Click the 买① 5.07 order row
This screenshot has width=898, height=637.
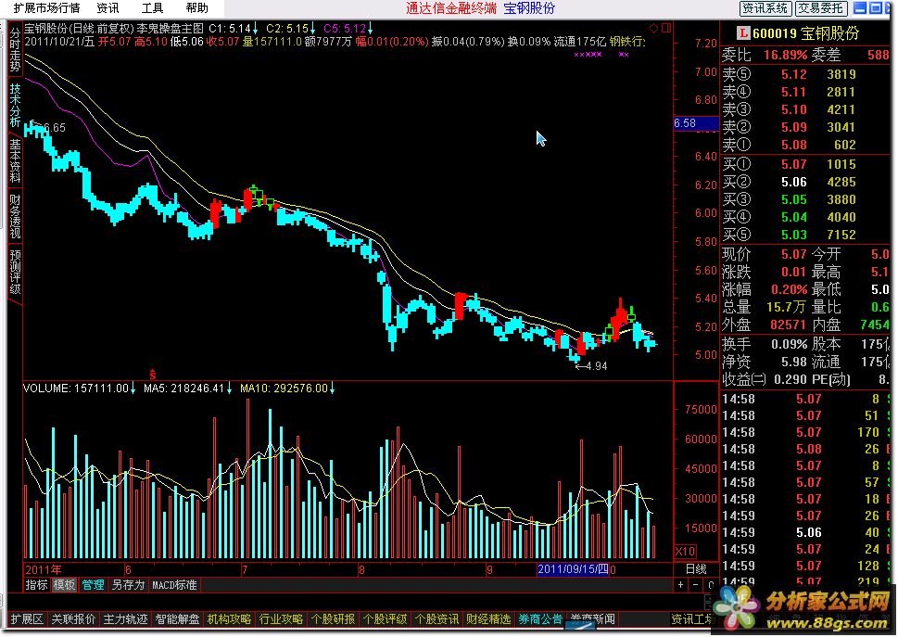pos(804,164)
